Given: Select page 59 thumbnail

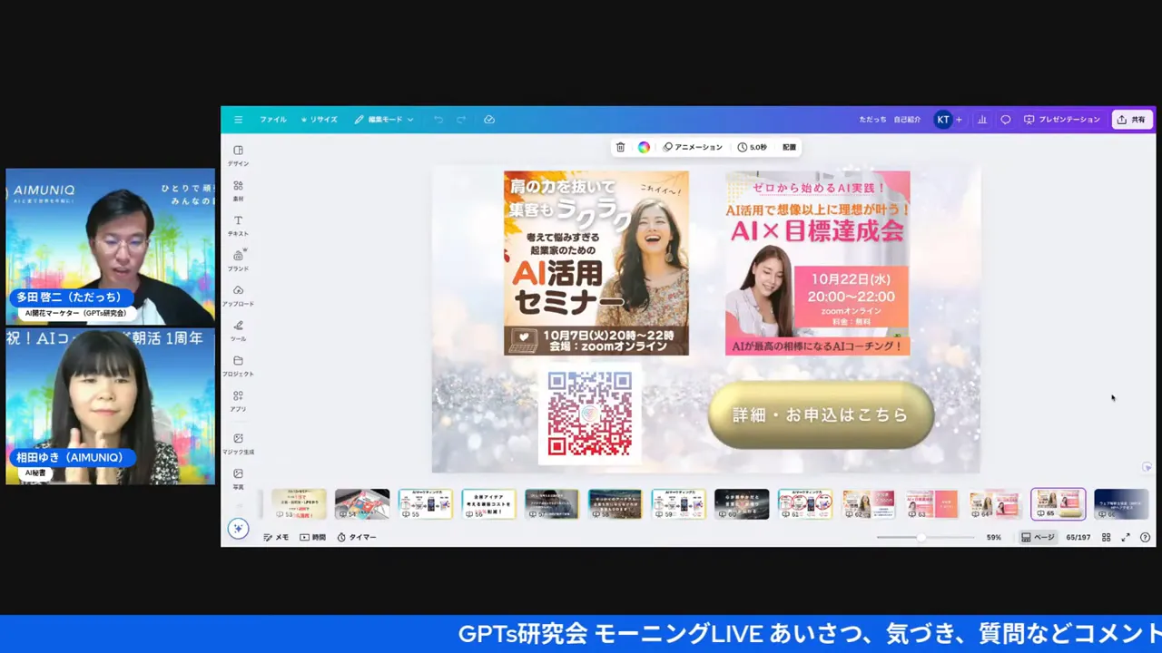Looking at the screenshot, I should pyautogui.click(x=678, y=504).
